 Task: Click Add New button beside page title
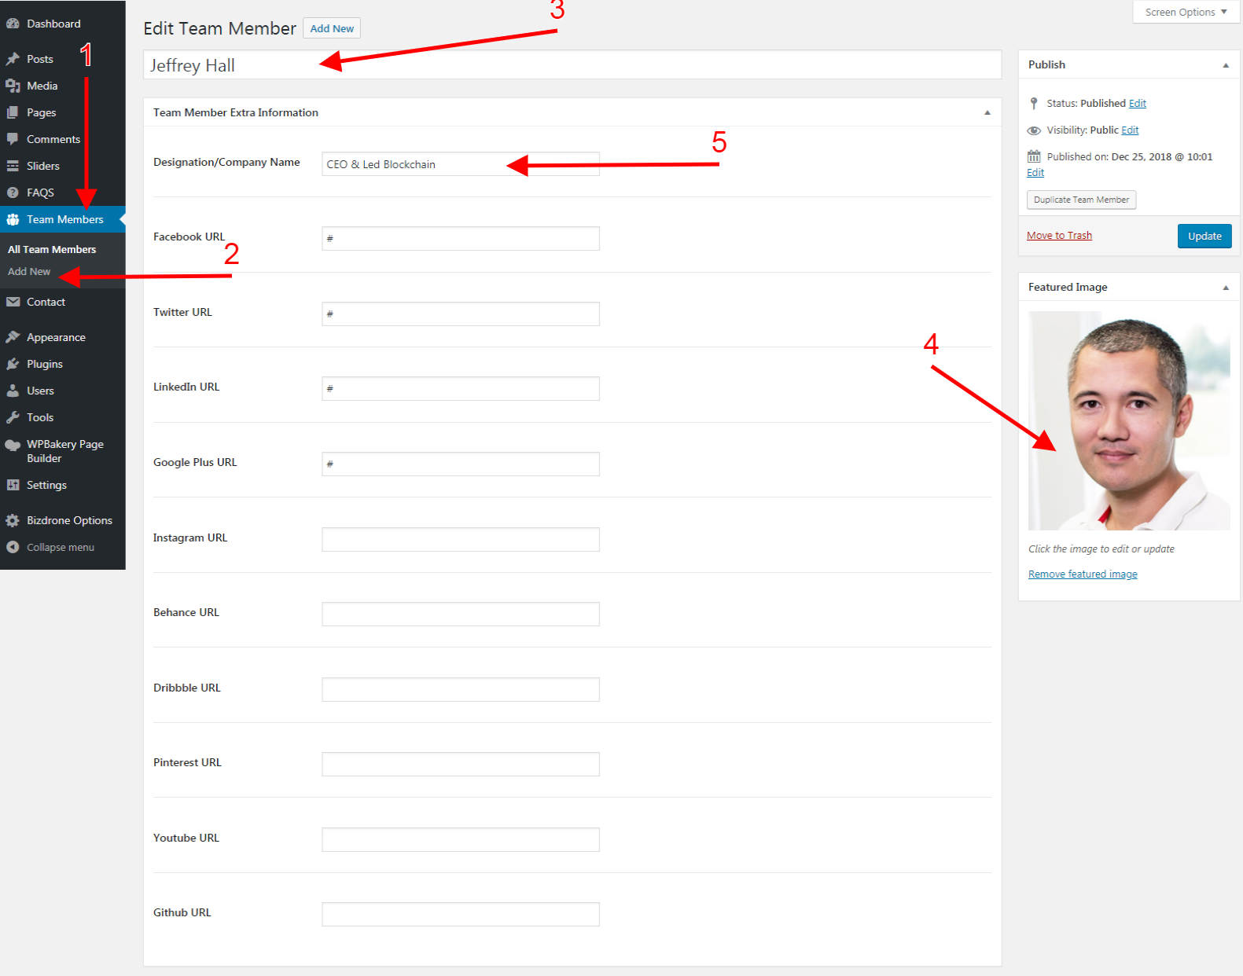(x=332, y=28)
